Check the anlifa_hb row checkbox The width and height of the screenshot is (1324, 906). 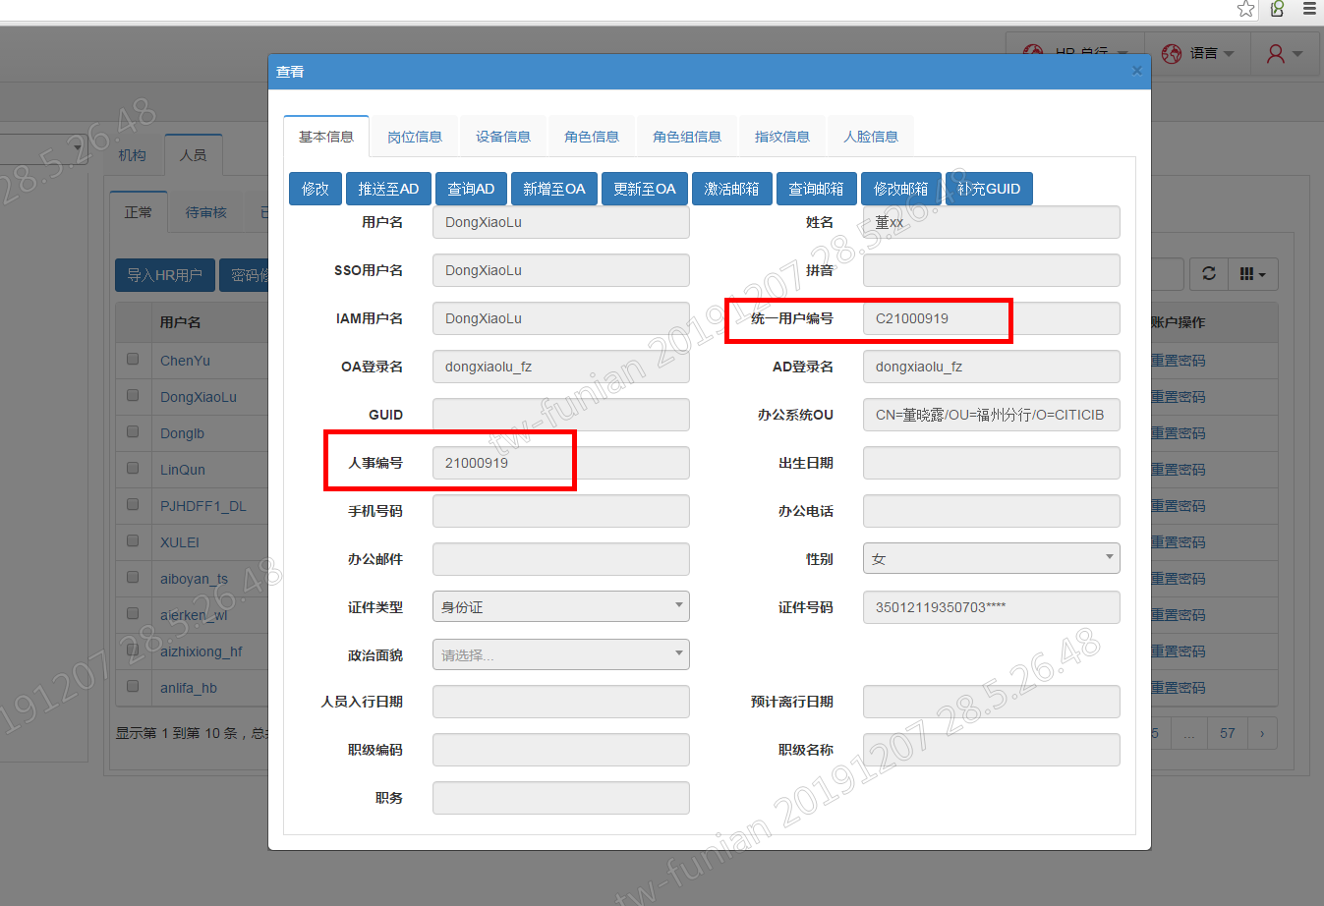[133, 687]
